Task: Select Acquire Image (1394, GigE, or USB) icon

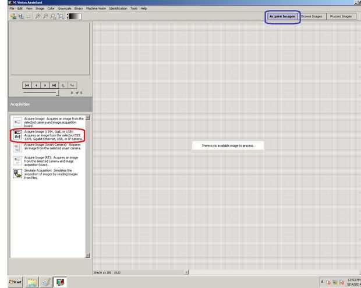Action: (17, 135)
